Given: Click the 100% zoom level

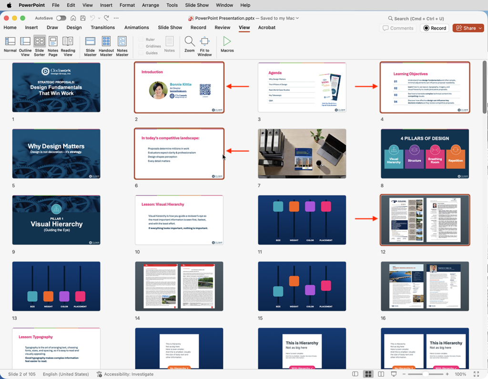Looking at the screenshot, I should click(x=460, y=374).
